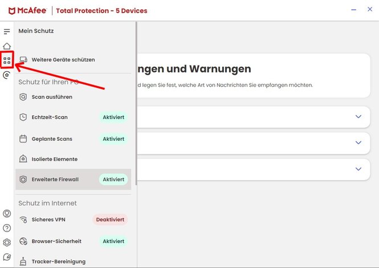The width and height of the screenshot is (379, 268).
Task: Click the Scan ausführen shield icon
Action: pyautogui.click(x=23, y=97)
